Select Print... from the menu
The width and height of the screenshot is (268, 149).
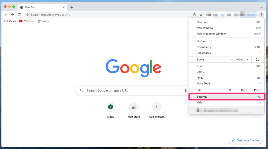tap(227, 66)
